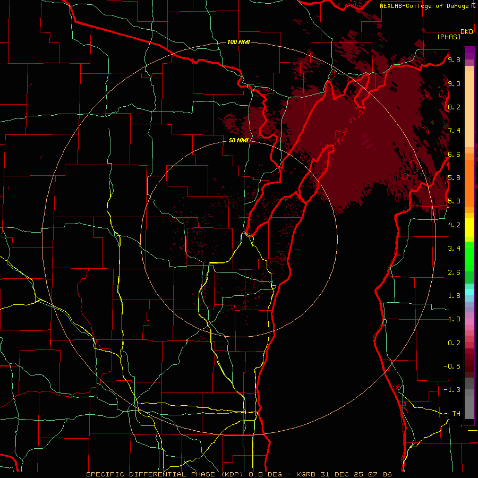
Task: Click the -0.5 scale value
Action: tap(452, 366)
